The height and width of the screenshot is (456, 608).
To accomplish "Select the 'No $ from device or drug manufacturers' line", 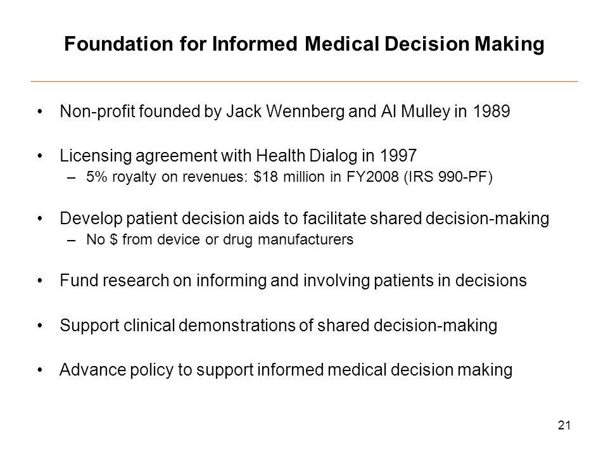I will click(x=220, y=239).
